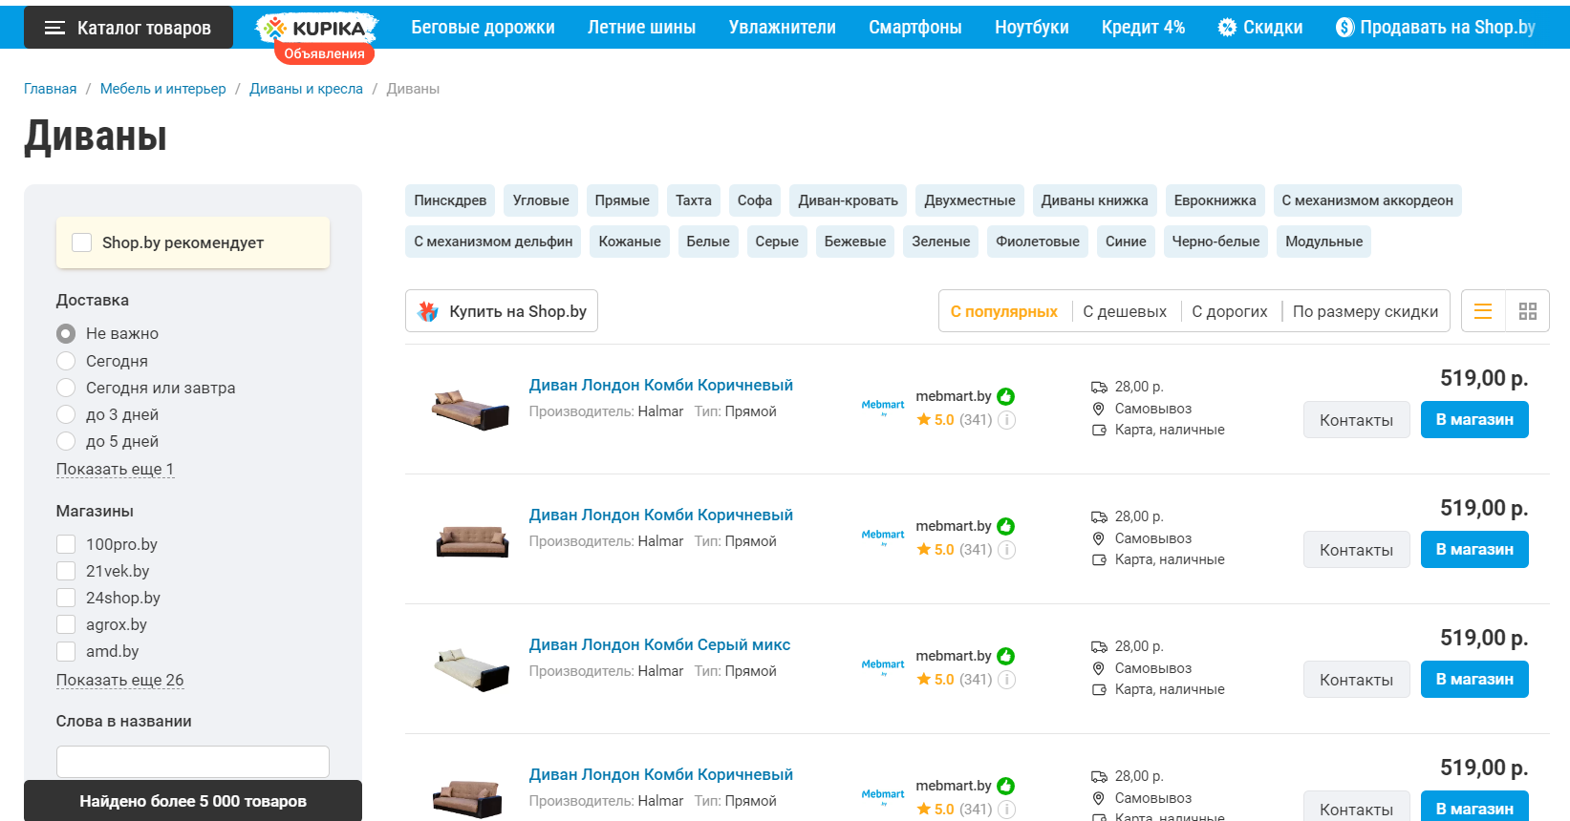Filter by Угловые tag
Image resolution: width=1570 pixels, height=821 pixels.
tap(541, 200)
